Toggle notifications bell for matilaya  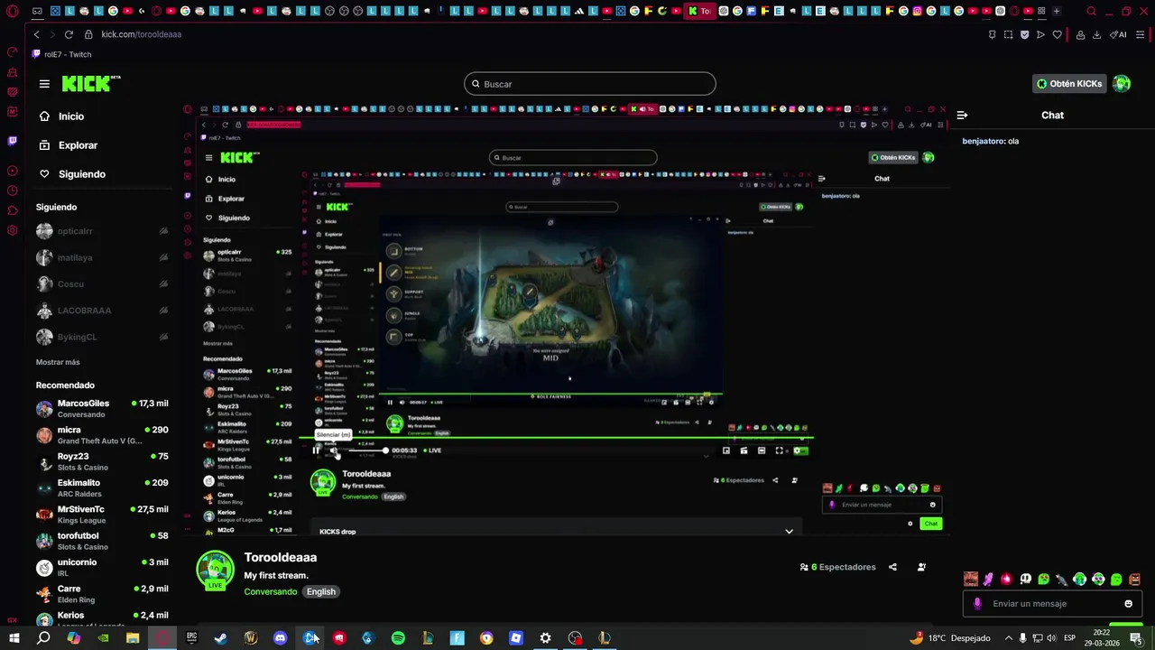163,257
